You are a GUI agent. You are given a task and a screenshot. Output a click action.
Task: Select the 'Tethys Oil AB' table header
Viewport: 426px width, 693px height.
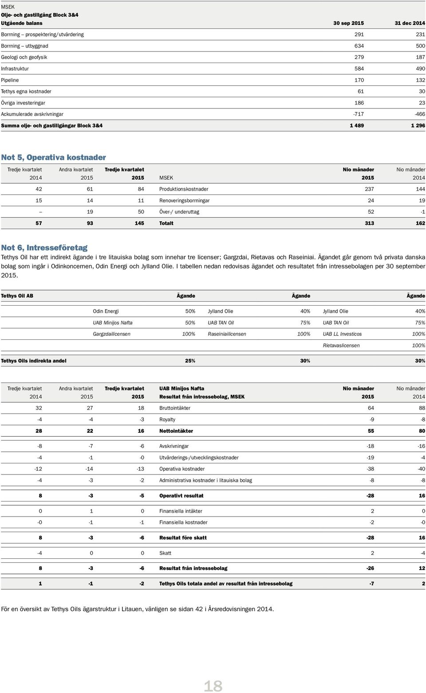(17, 296)
